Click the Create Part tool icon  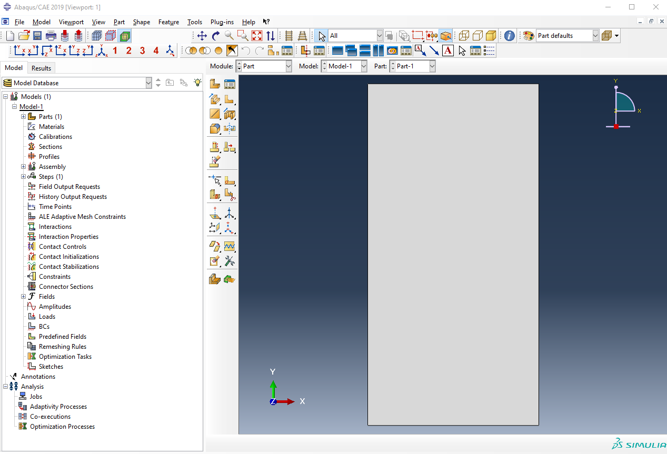(214, 84)
